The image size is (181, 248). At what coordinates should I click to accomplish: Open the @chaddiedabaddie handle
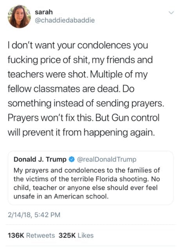click(x=65, y=20)
